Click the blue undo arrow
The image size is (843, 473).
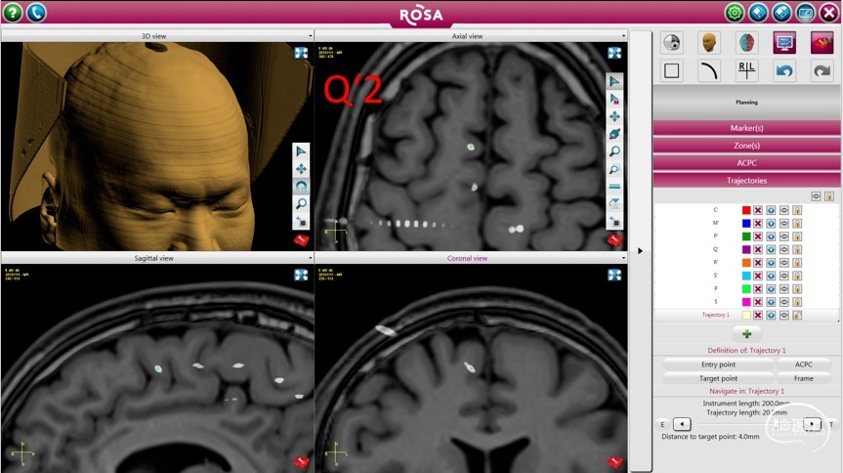(x=784, y=70)
